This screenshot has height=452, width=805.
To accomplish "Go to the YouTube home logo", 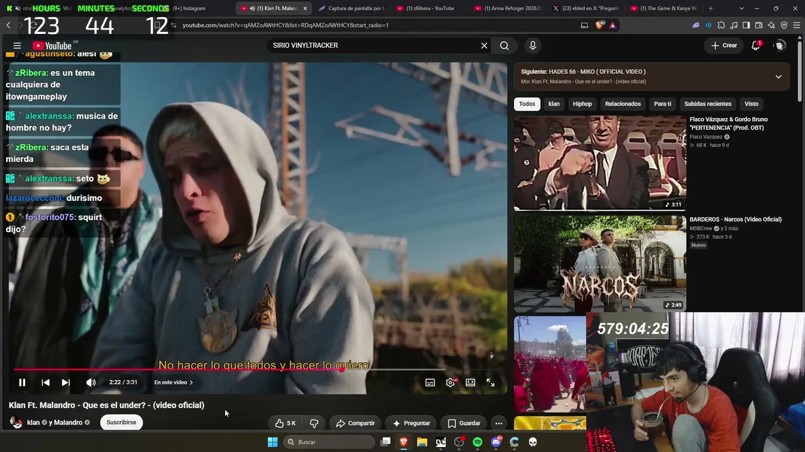I will point(52,46).
